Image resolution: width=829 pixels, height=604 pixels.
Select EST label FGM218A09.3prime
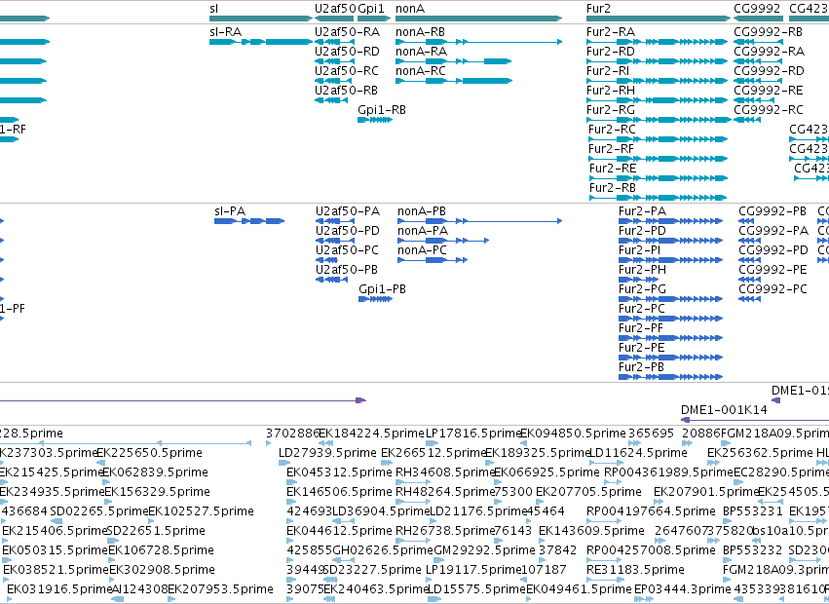775,570
